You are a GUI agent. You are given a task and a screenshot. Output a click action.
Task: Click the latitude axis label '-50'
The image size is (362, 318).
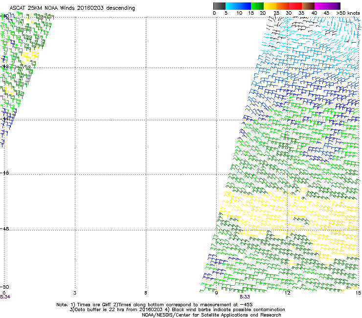point(4,287)
